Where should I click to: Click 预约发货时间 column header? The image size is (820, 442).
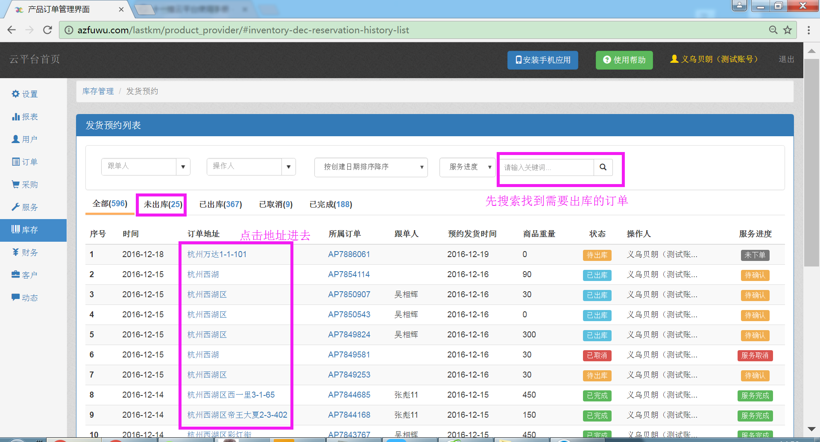pyautogui.click(x=472, y=234)
